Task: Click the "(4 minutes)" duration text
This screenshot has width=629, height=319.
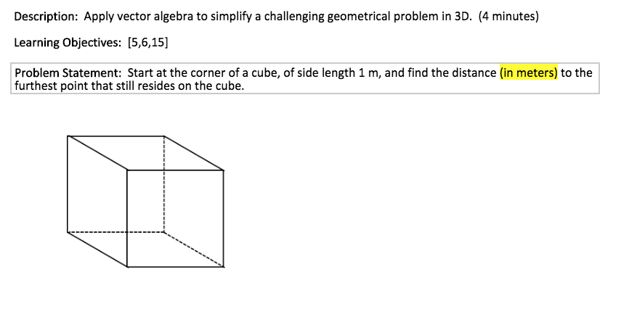Action: pyautogui.click(x=508, y=17)
